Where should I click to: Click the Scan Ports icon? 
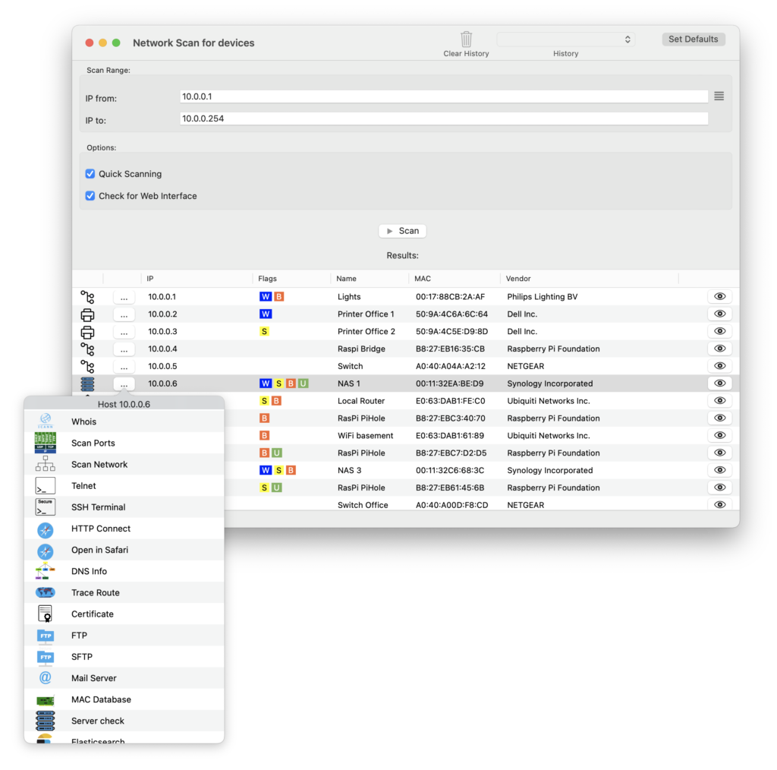45,443
